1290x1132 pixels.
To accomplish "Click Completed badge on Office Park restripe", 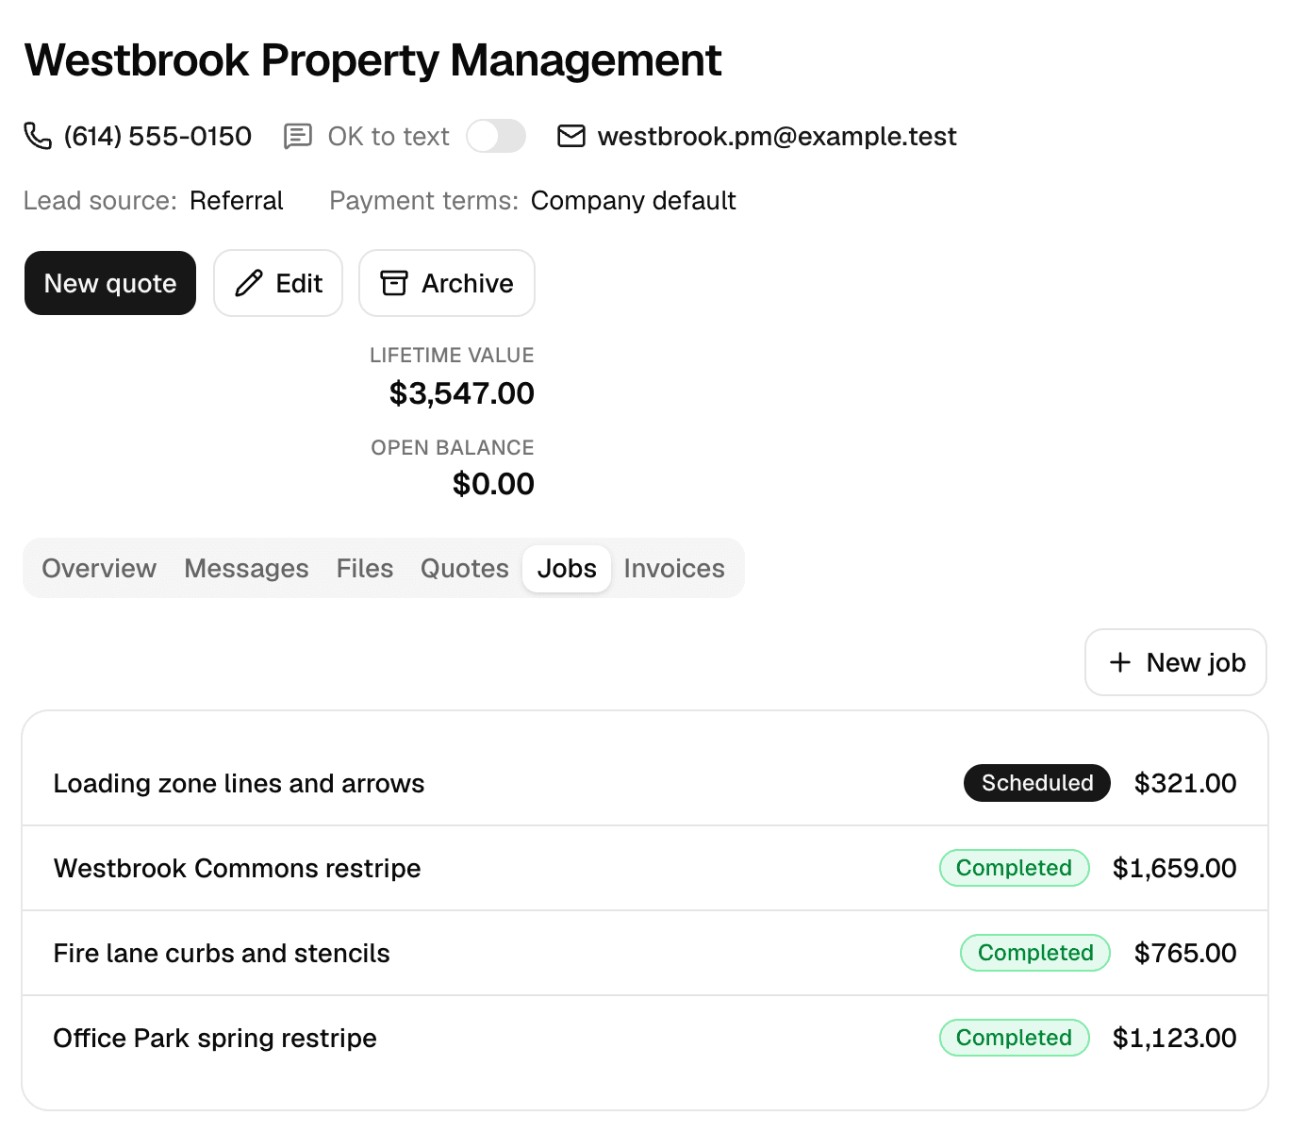I will 1015,1038.
